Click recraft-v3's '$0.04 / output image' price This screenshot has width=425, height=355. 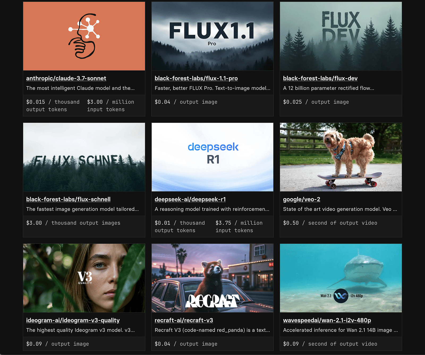coord(186,344)
